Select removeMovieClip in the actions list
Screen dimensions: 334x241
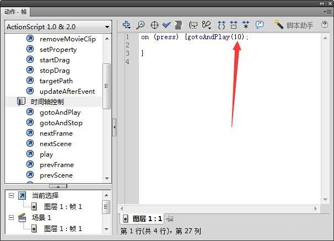68,39
